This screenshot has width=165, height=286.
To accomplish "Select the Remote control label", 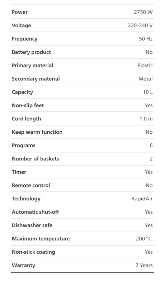I will [x=31, y=185].
